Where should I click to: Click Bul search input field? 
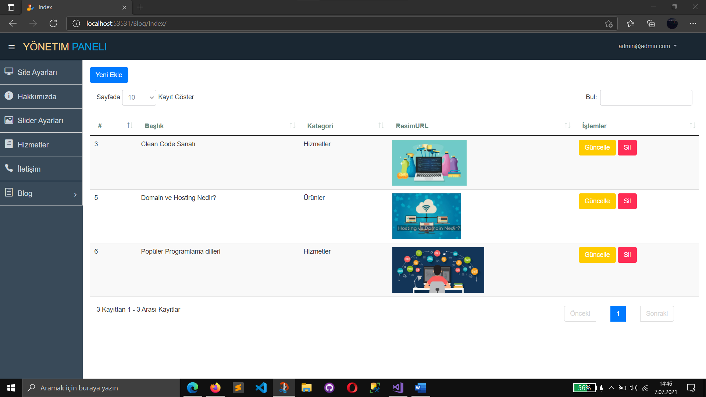(646, 97)
